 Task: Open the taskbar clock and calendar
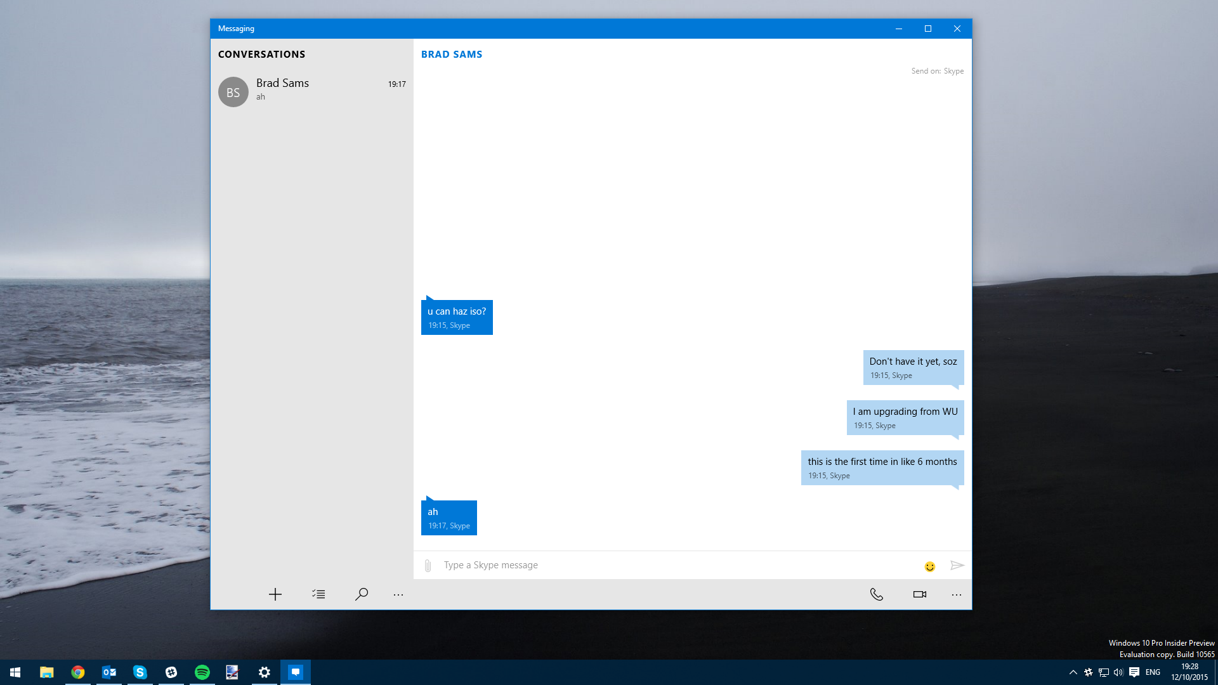click(x=1189, y=672)
